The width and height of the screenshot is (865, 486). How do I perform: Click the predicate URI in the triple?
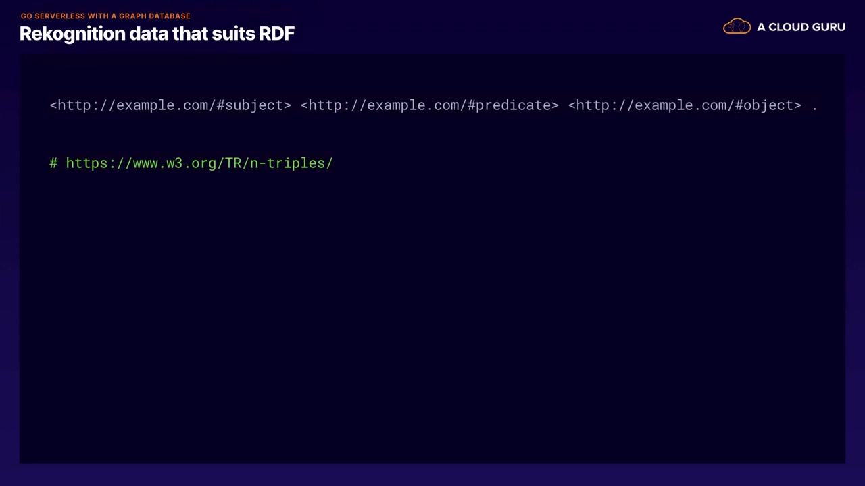click(429, 105)
